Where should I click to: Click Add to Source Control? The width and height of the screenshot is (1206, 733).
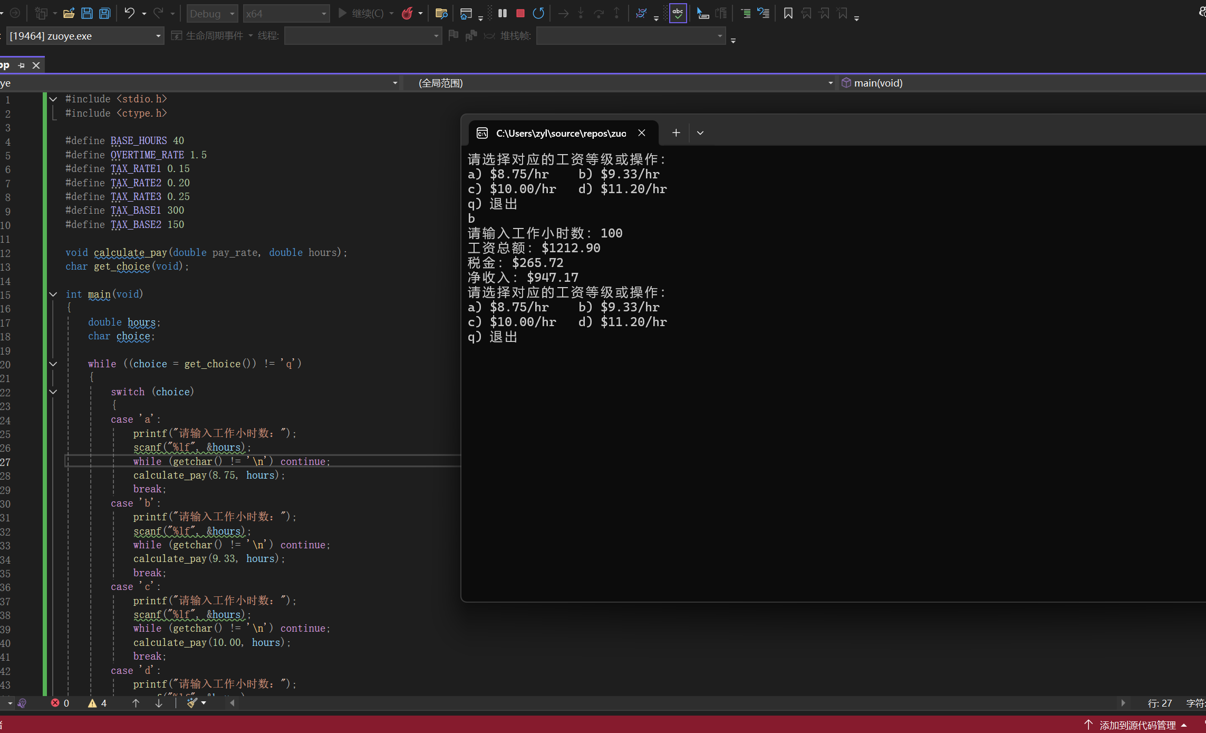click(1137, 725)
